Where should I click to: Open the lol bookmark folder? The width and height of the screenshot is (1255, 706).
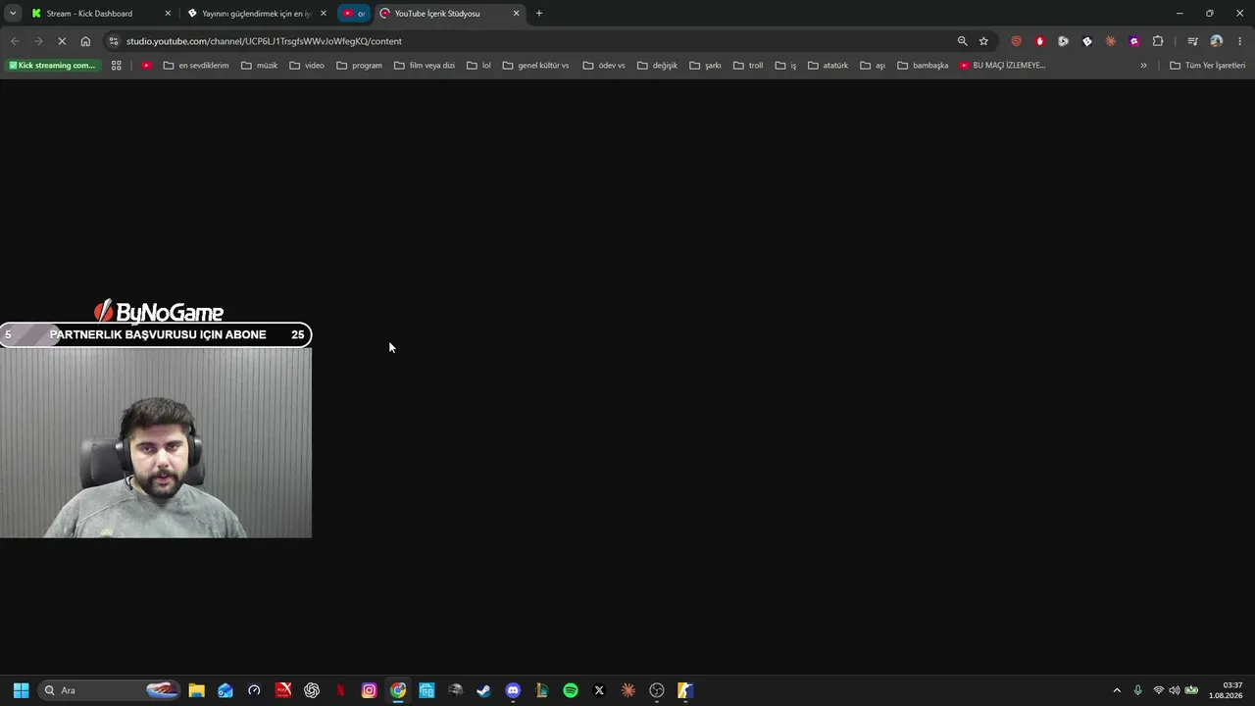tap(478, 66)
